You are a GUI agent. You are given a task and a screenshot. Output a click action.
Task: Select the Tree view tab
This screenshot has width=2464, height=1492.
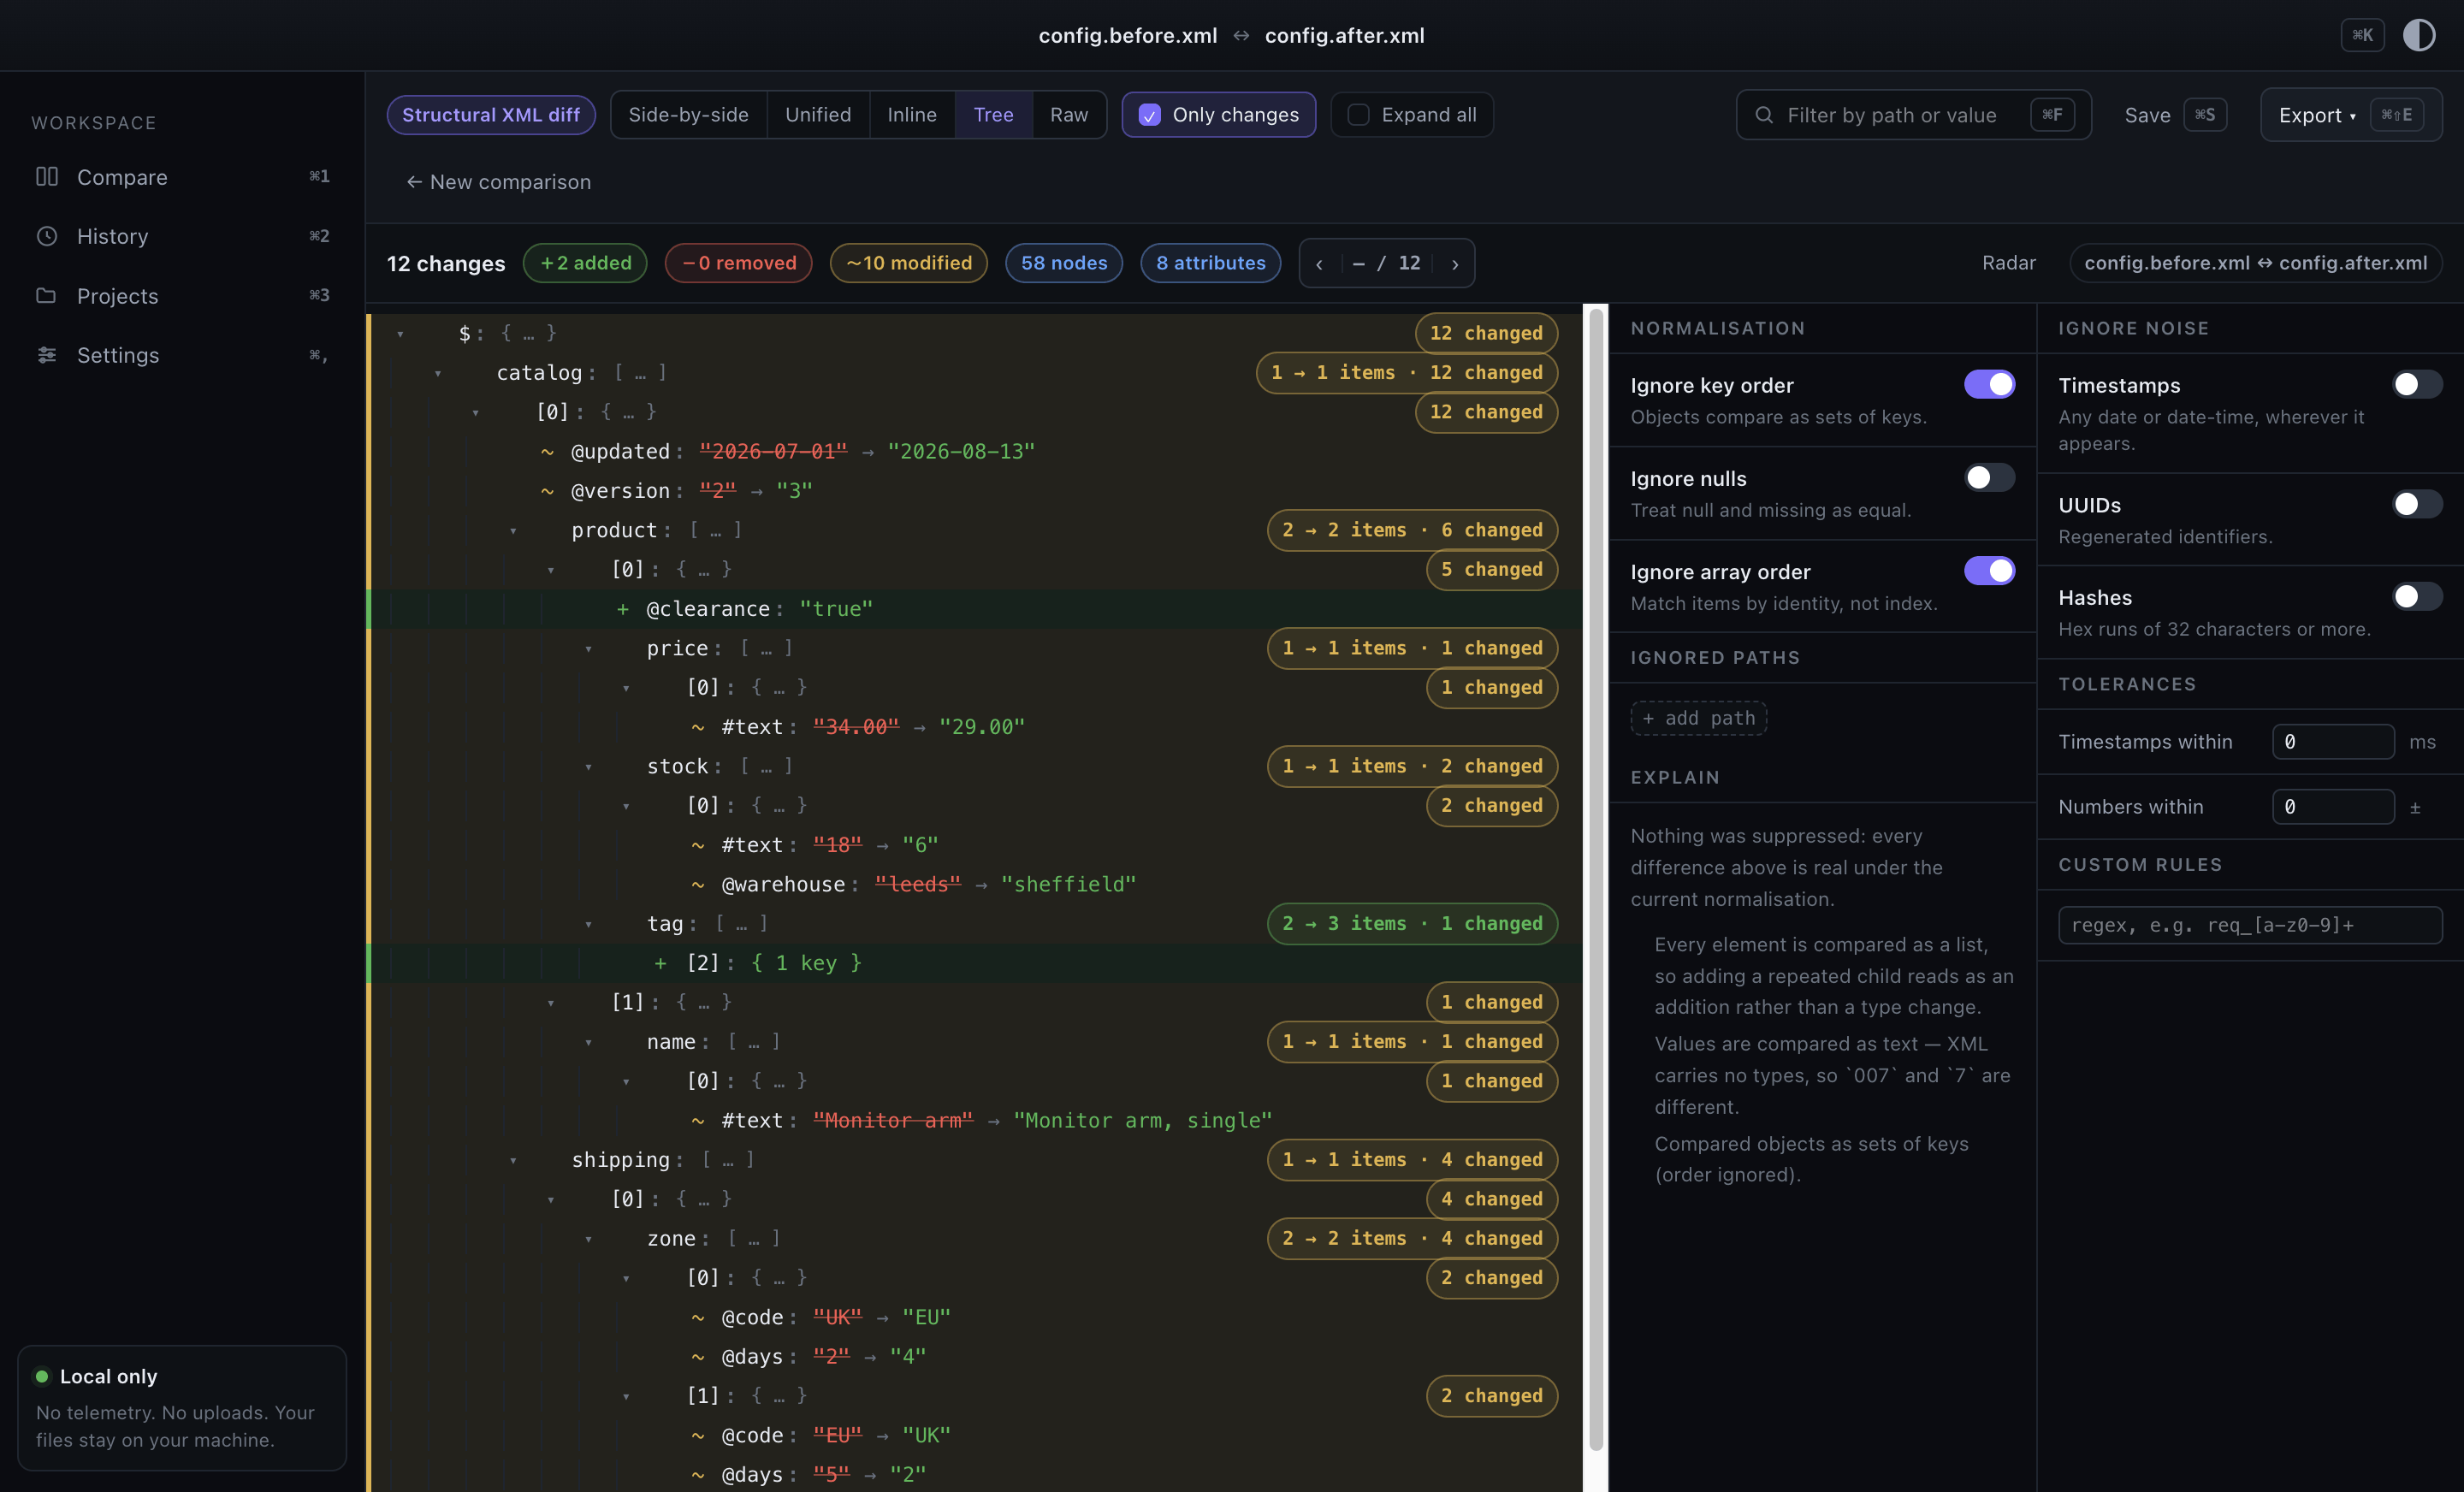[993, 115]
